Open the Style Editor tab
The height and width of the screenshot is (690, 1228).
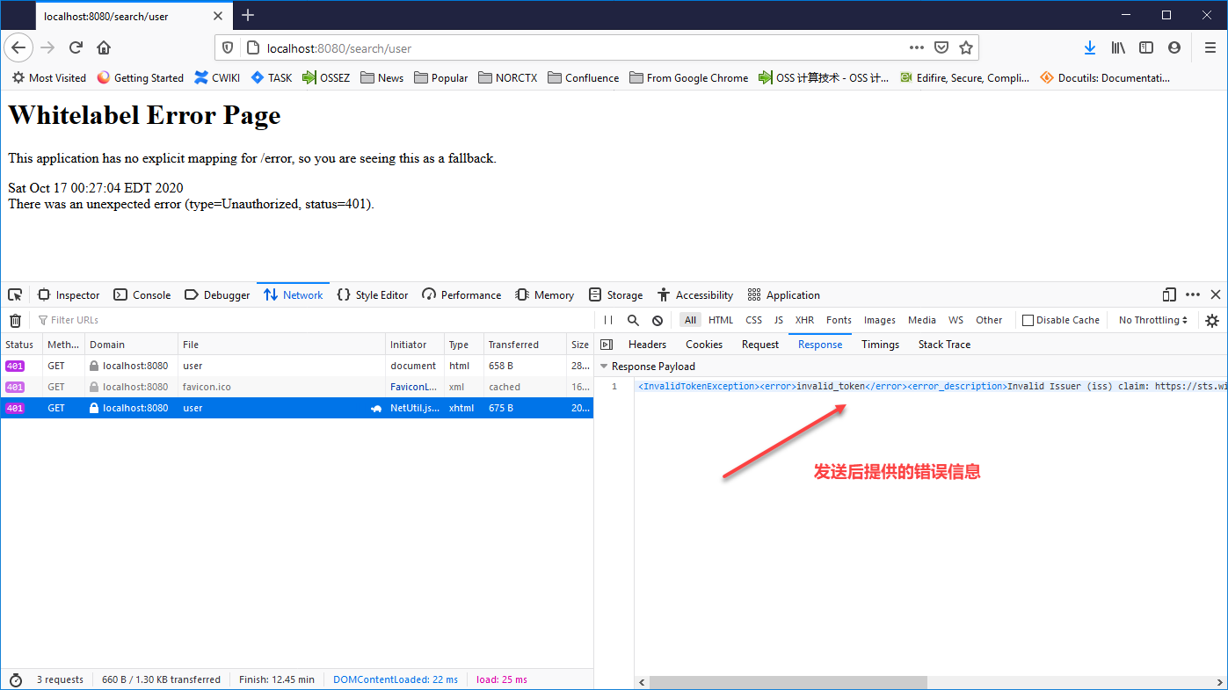tap(373, 294)
